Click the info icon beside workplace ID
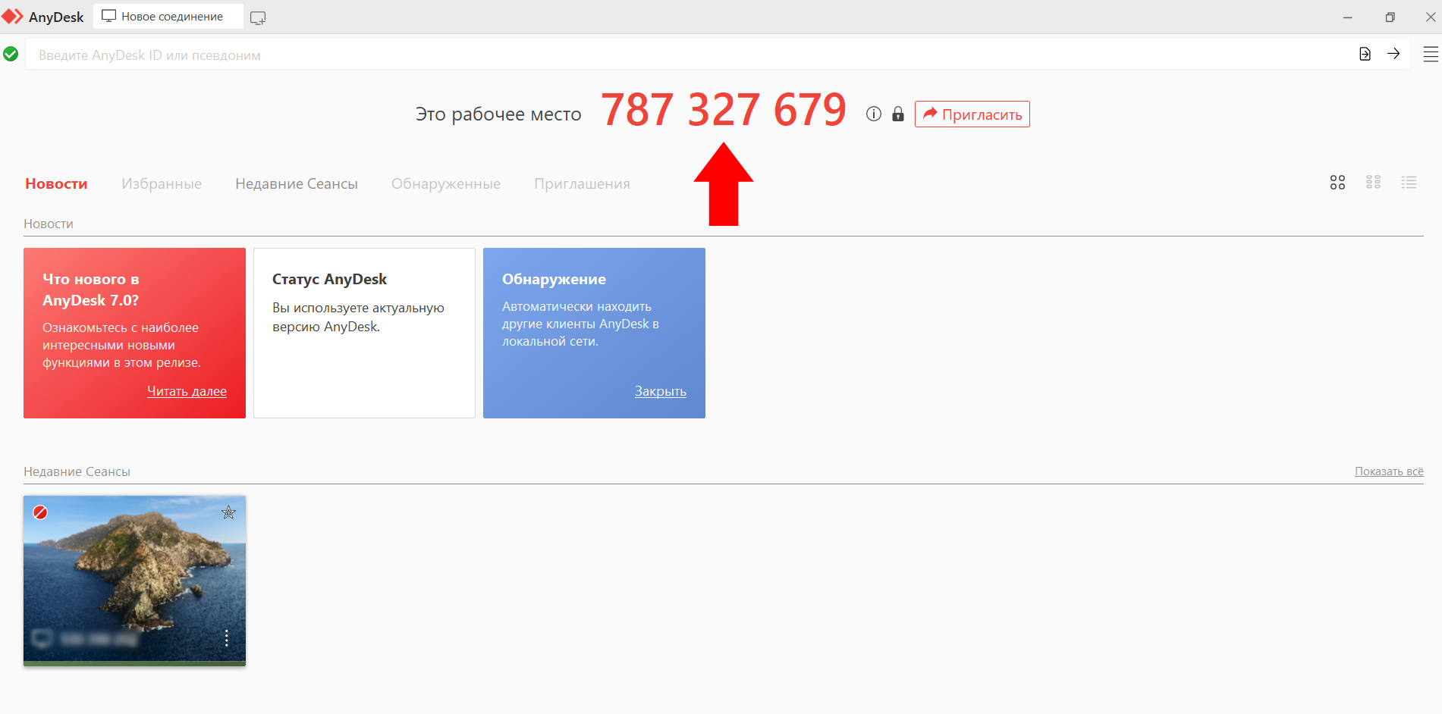 point(874,114)
